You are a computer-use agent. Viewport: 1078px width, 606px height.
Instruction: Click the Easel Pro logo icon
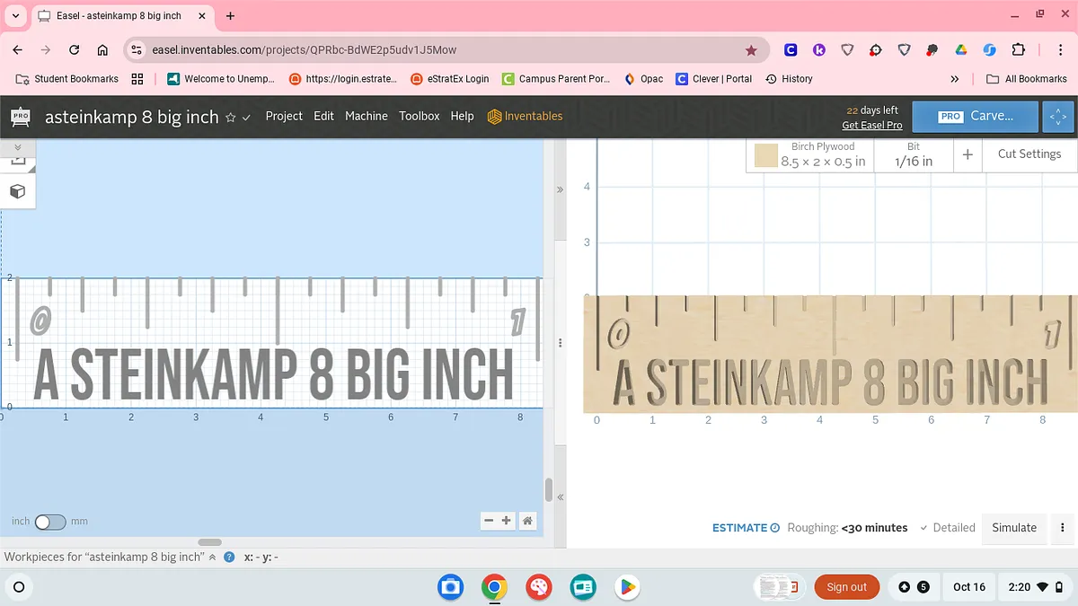pyautogui.click(x=20, y=117)
